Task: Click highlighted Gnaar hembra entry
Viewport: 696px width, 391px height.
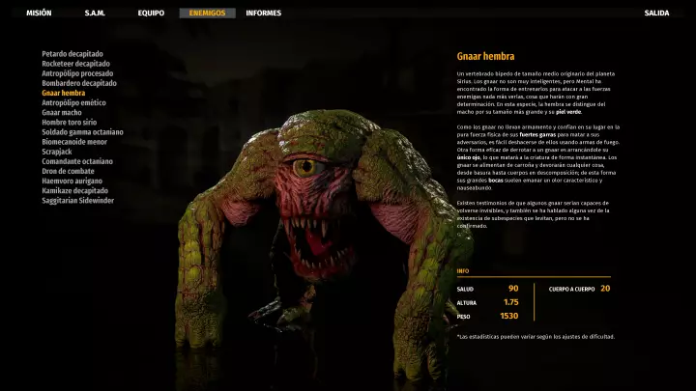Action: point(64,93)
